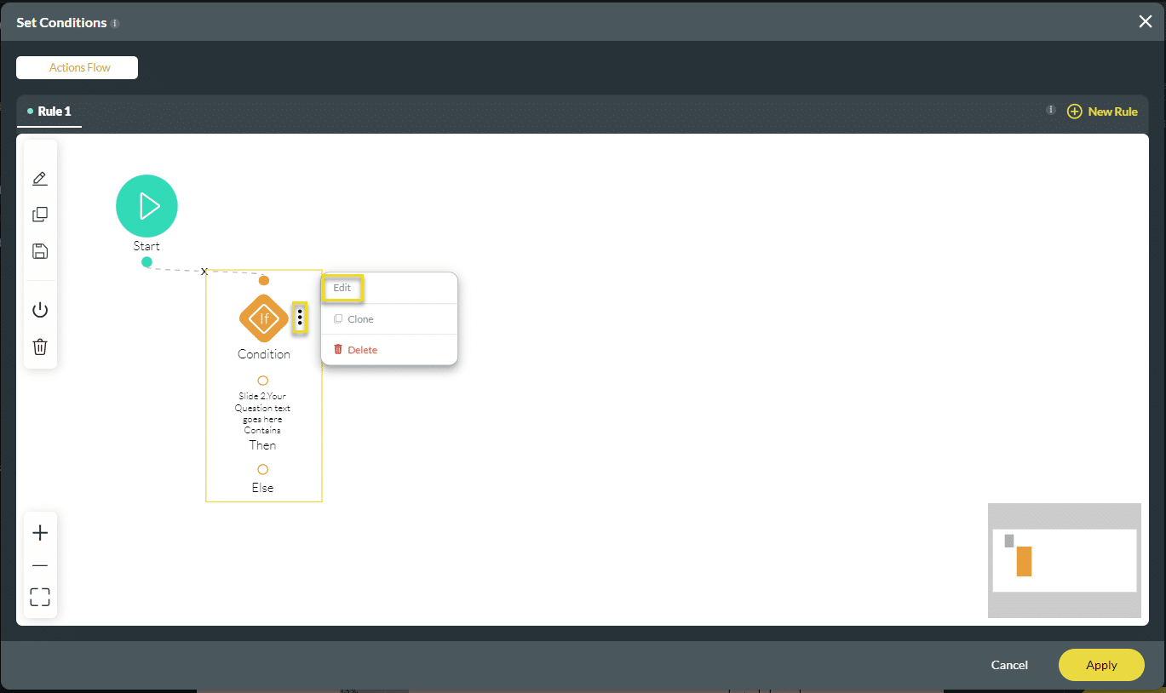Click the floppy disk save icon

click(x=40, y=251)
